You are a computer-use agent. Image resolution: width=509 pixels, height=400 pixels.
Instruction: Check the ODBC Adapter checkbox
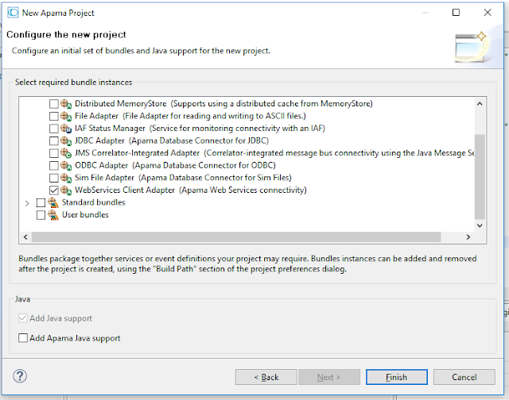pyautogui.click(x=54, y=166)
